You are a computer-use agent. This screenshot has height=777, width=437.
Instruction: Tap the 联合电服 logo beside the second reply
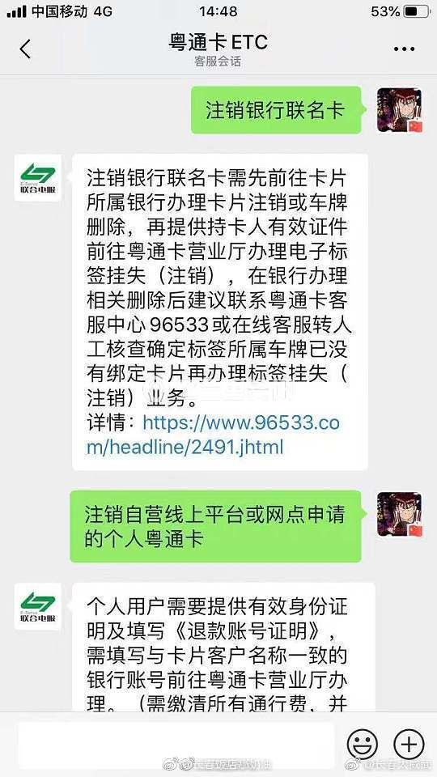(x=38, y=606)
